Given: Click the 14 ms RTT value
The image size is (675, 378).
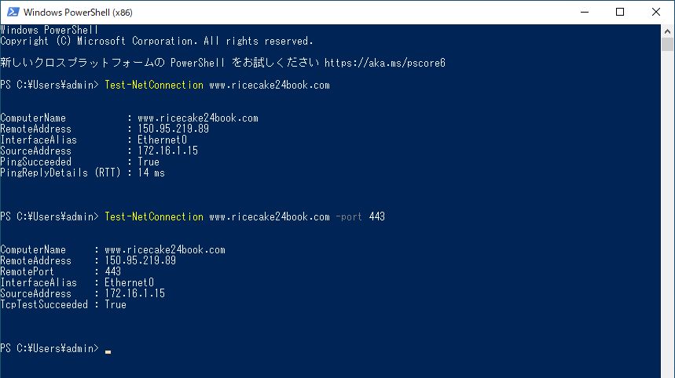Looking at the screenshot, I should [x=151, y=173].
